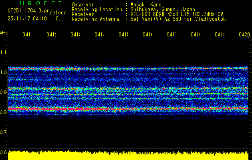Click the 1.1 kHz frequency tick
The width and height of the screenshot is (252, 160).
pos(4,52)
